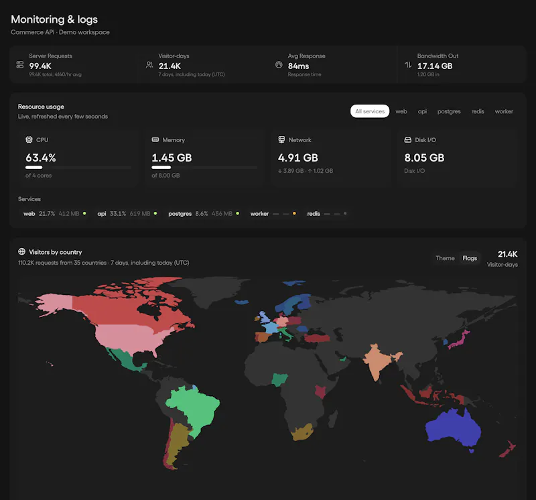Click the Memory usage progress bar
This screenshot has height=500, width=536.
point(204,168)
